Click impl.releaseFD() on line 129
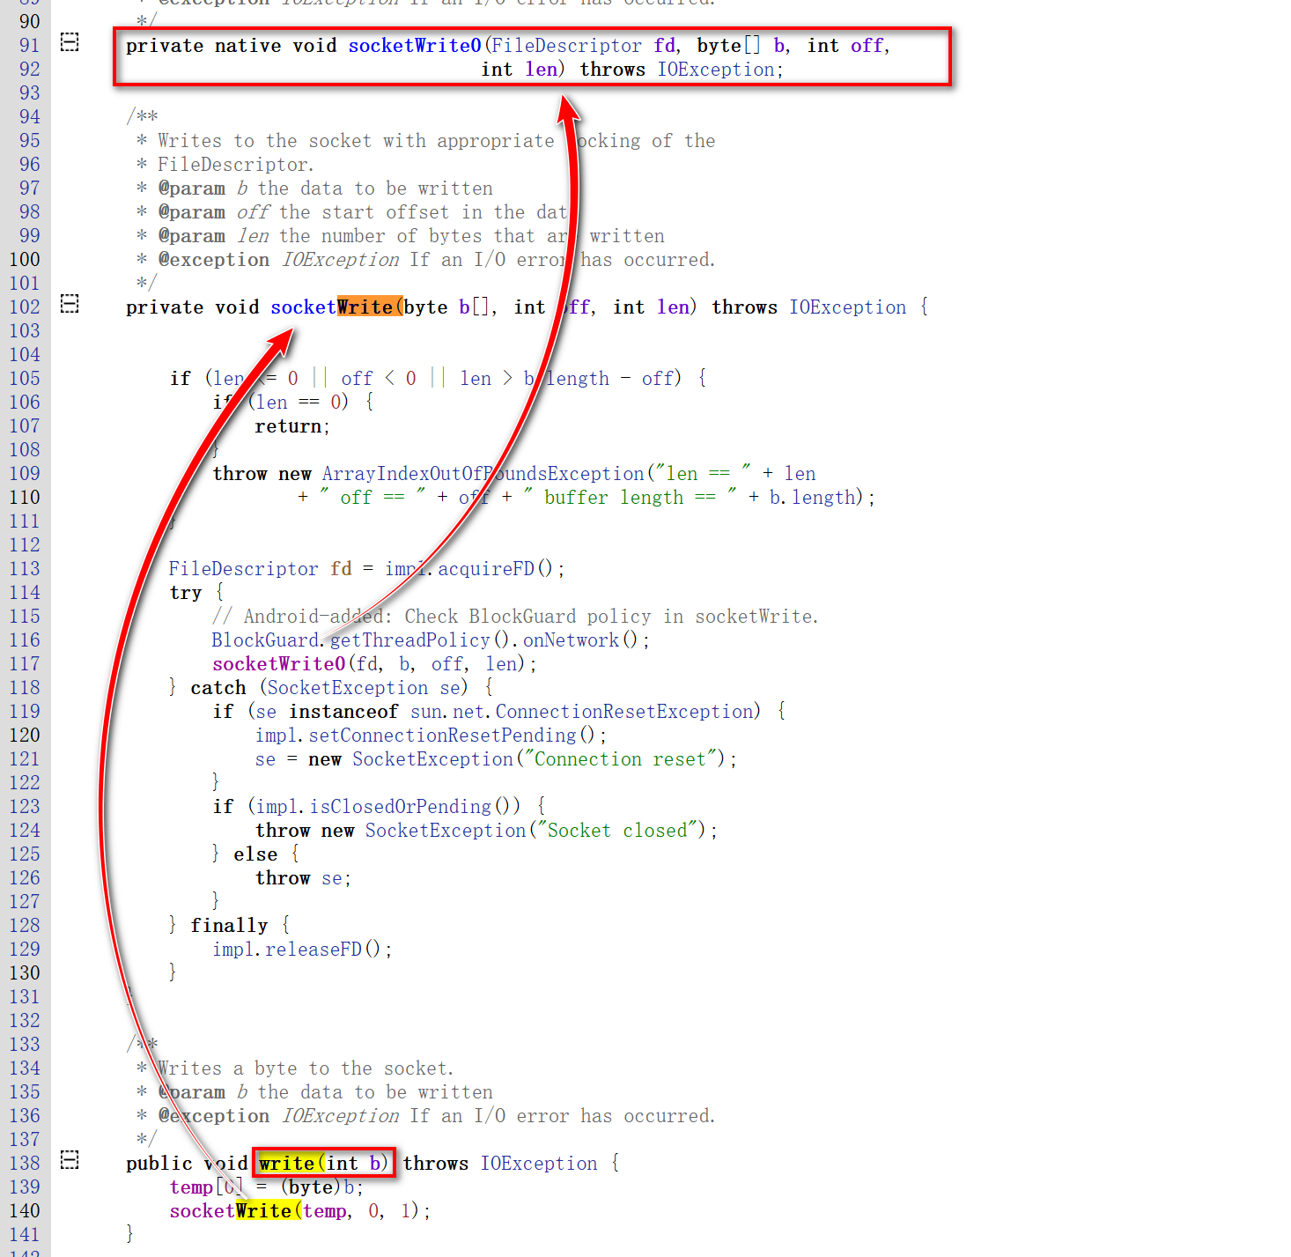The width and height of the screenshot is (1291, 1257). click(296, 949)
